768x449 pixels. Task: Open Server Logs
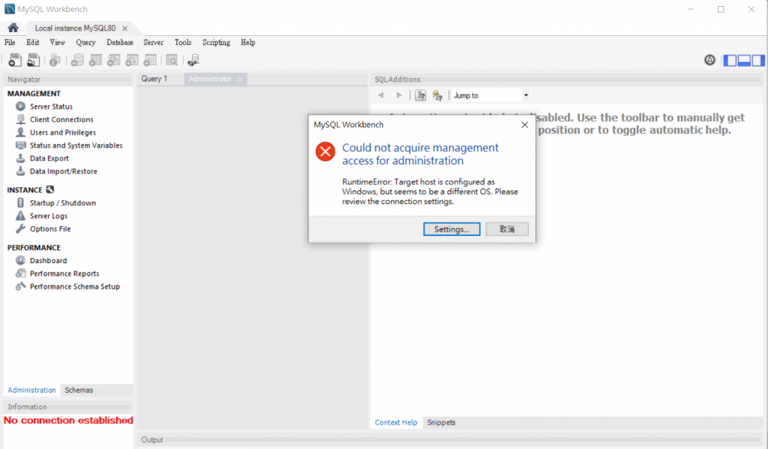(x=49, y=216)
